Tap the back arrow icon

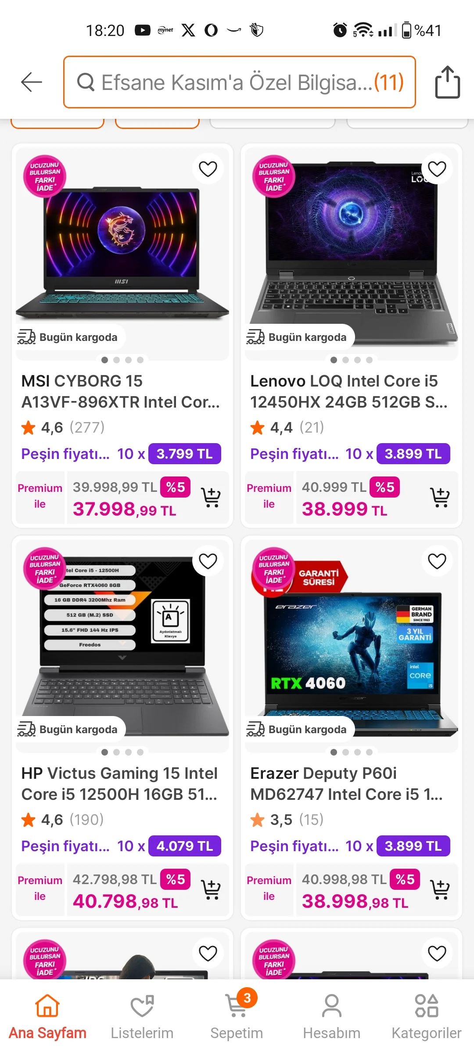(32, 82)
